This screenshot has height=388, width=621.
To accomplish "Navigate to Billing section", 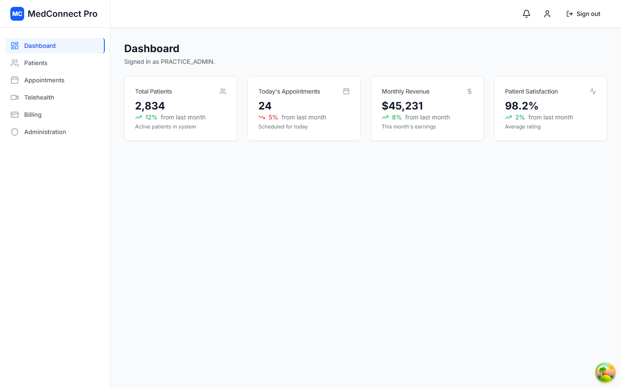I will pos(55,115).
